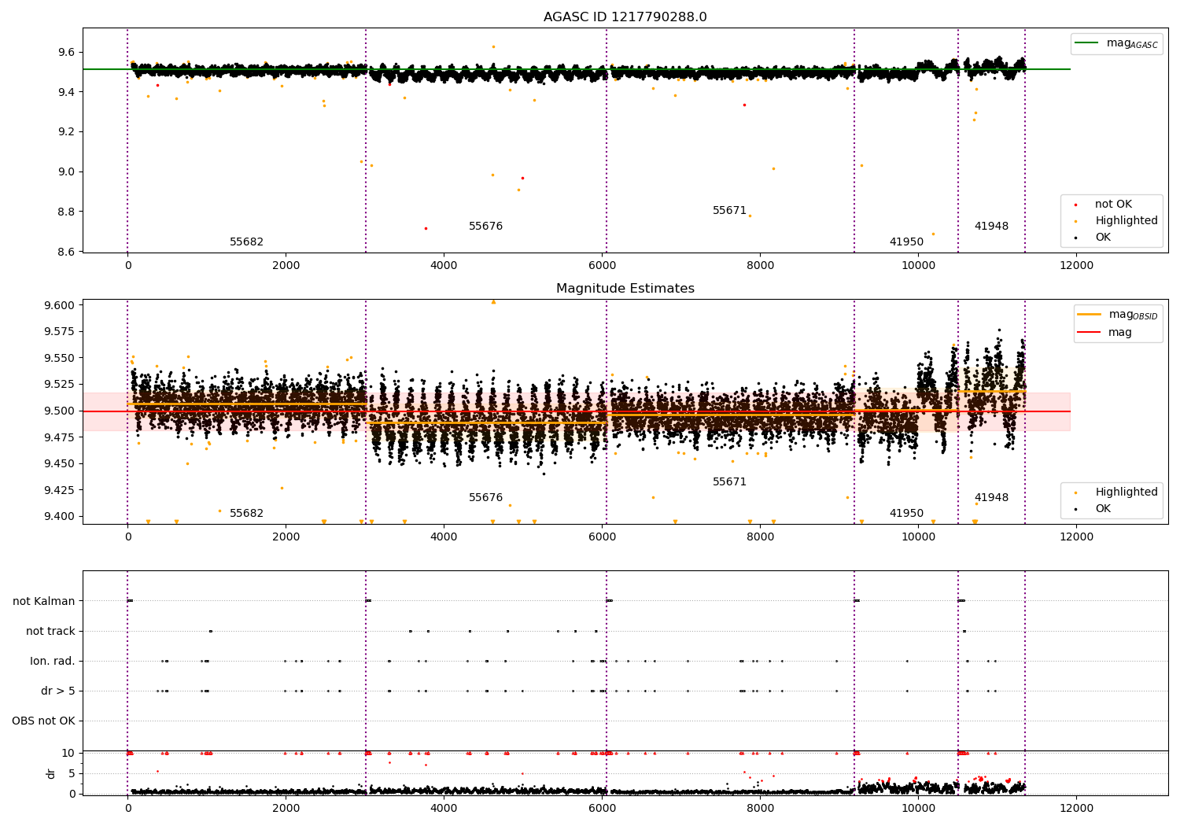Click obsid label 55682 in Magnitude Estimates plot
This screenshot has width=1180, height=826.
(x=247, y=514)
